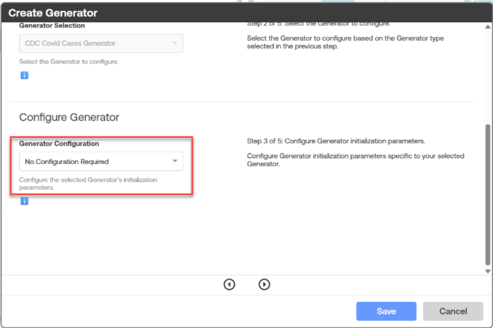Click the Configure Generator heading
This screenshot has width=493, height=328.
tap(69, 118)
